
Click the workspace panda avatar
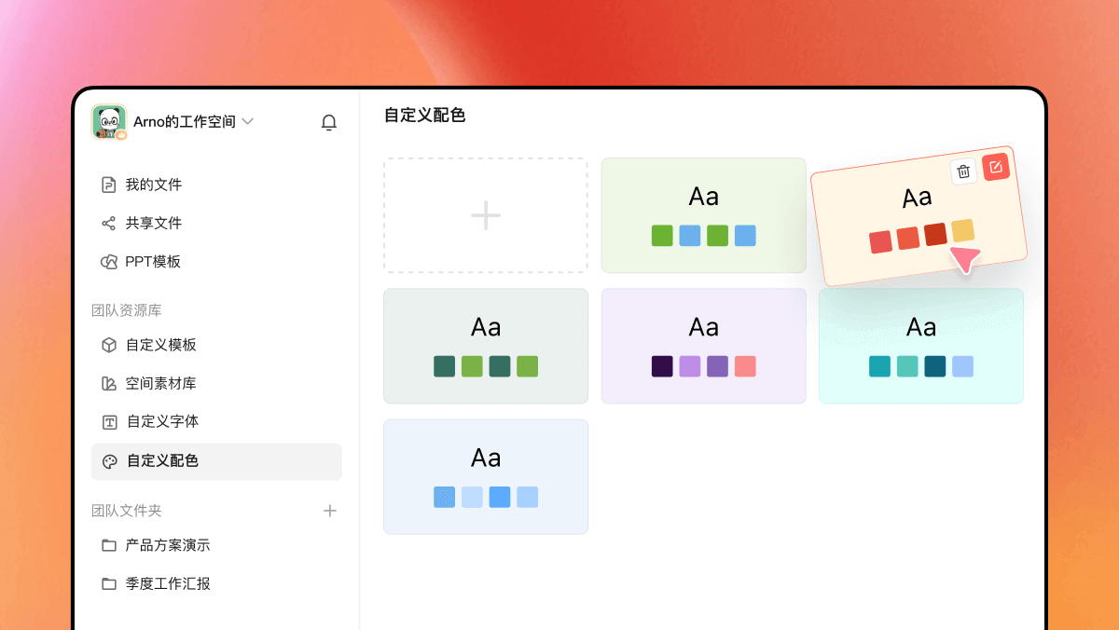[x=109, y=122]
